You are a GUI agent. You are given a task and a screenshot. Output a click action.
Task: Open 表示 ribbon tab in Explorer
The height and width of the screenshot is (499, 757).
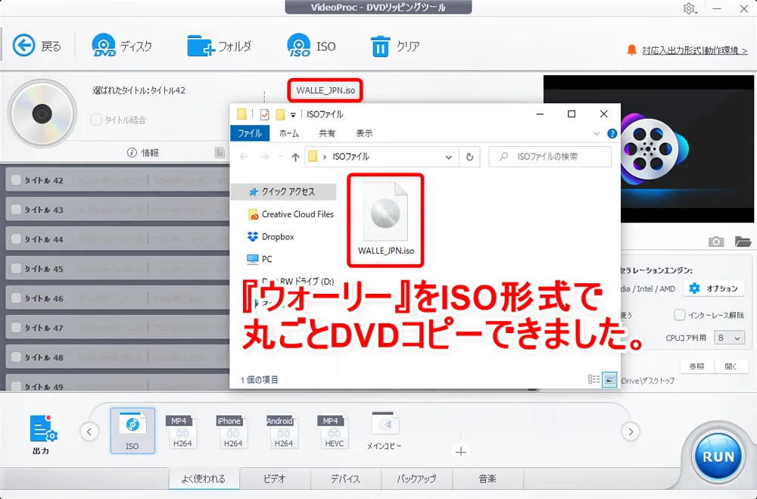click(364, 133)
